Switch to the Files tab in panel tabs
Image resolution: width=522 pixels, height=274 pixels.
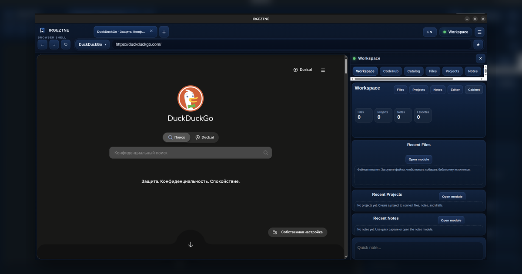tap(433, 71)
